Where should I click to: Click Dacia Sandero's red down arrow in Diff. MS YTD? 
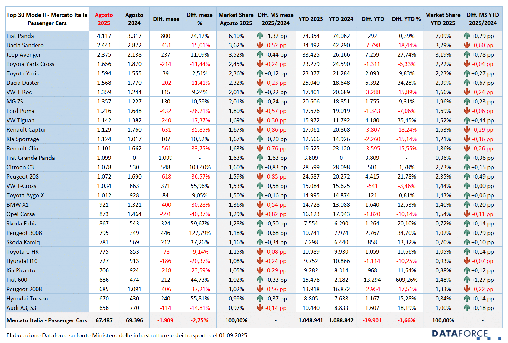pos(467,45)
